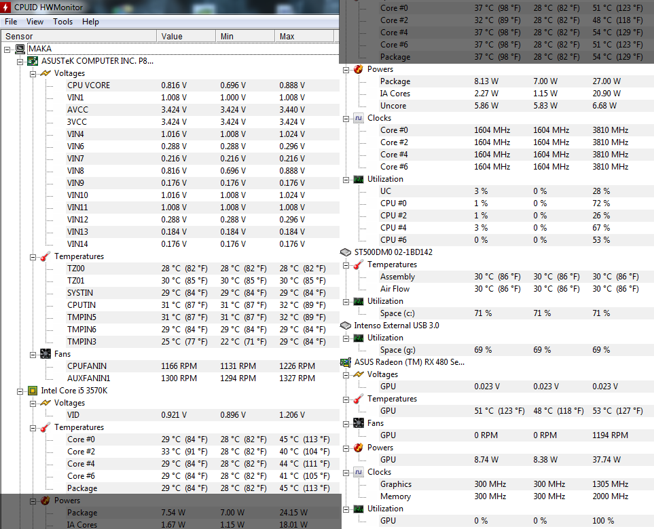Collapse the Fans group containing AUXFANIN1
This screenshot has width=654, height=529.
click(x=33, y=355)
